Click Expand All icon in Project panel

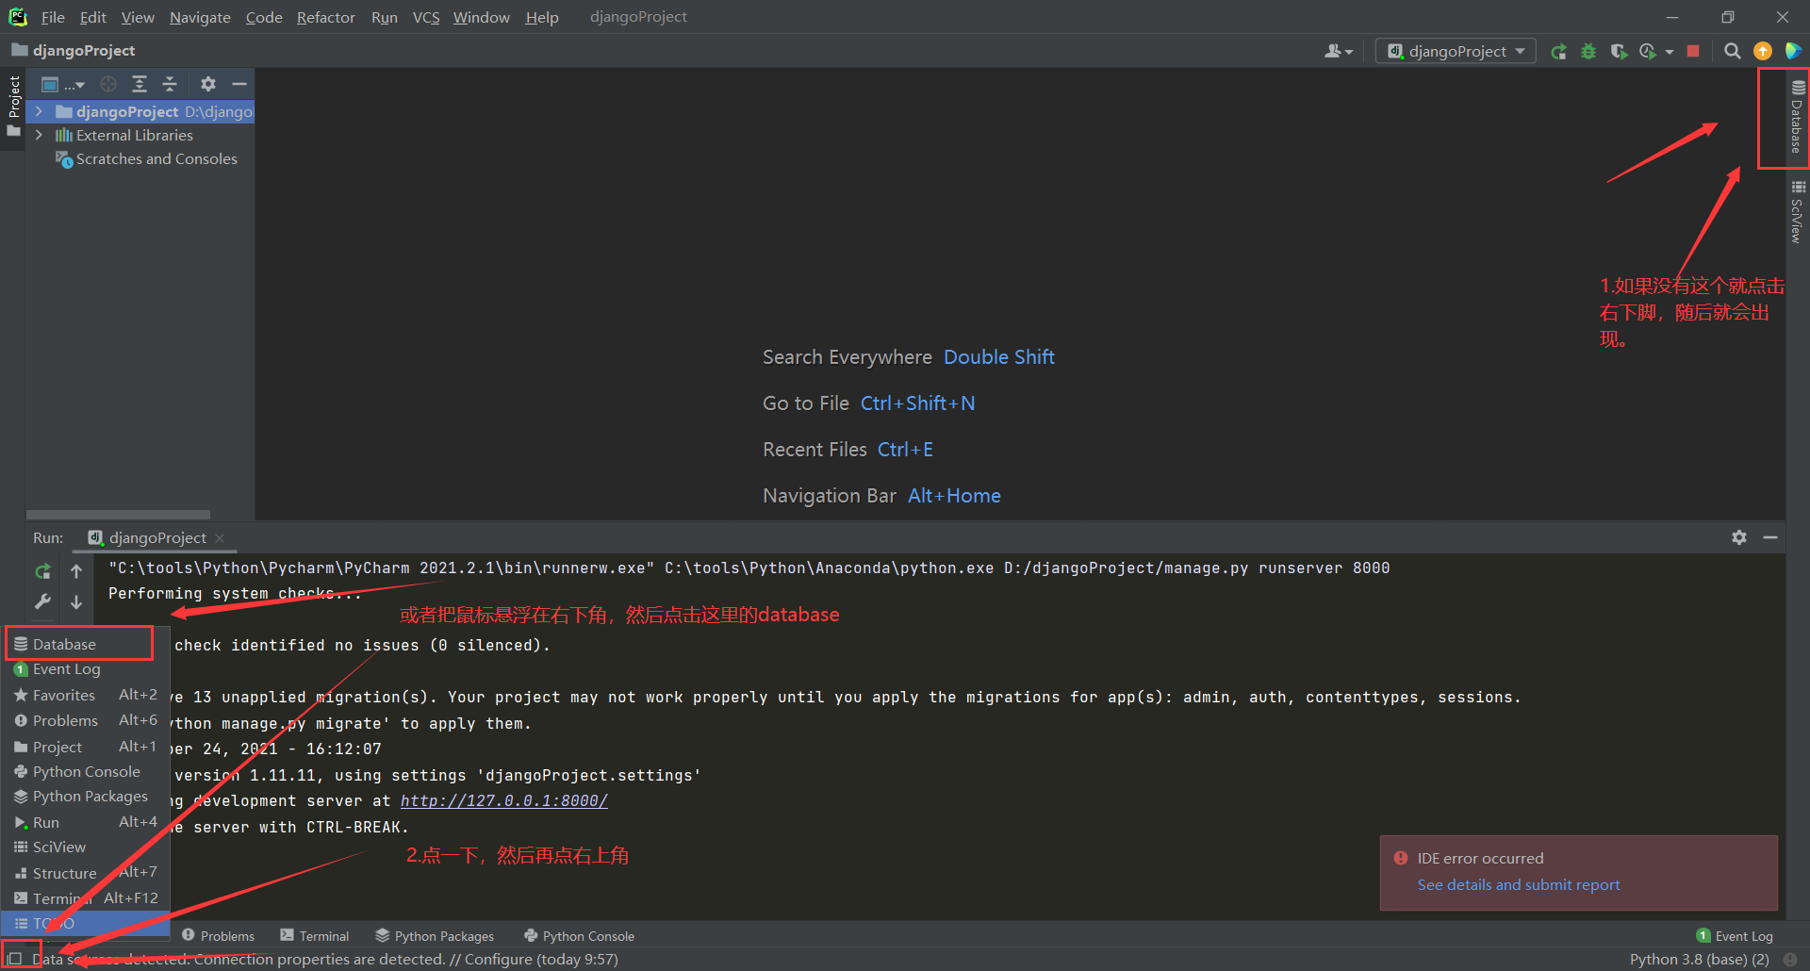click(140, 84)
